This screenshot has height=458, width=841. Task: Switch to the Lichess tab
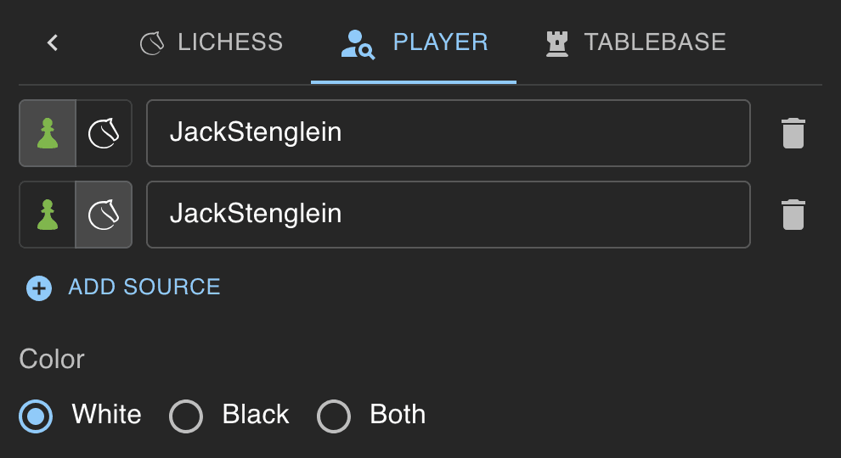coord(212,43)
